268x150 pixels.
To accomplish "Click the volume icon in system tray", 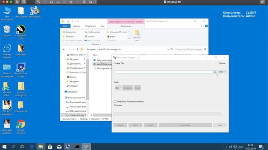I will point(230,147).
